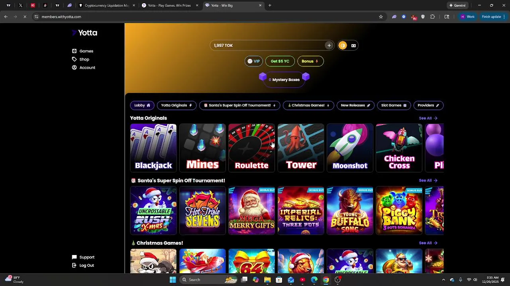Click Get $5 YC button

point(280,61)
